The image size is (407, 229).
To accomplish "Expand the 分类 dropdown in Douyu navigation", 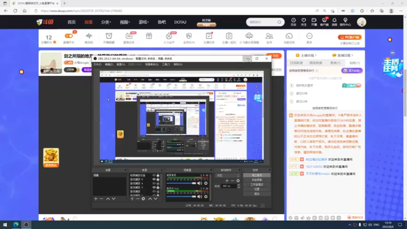I will 106,22.
